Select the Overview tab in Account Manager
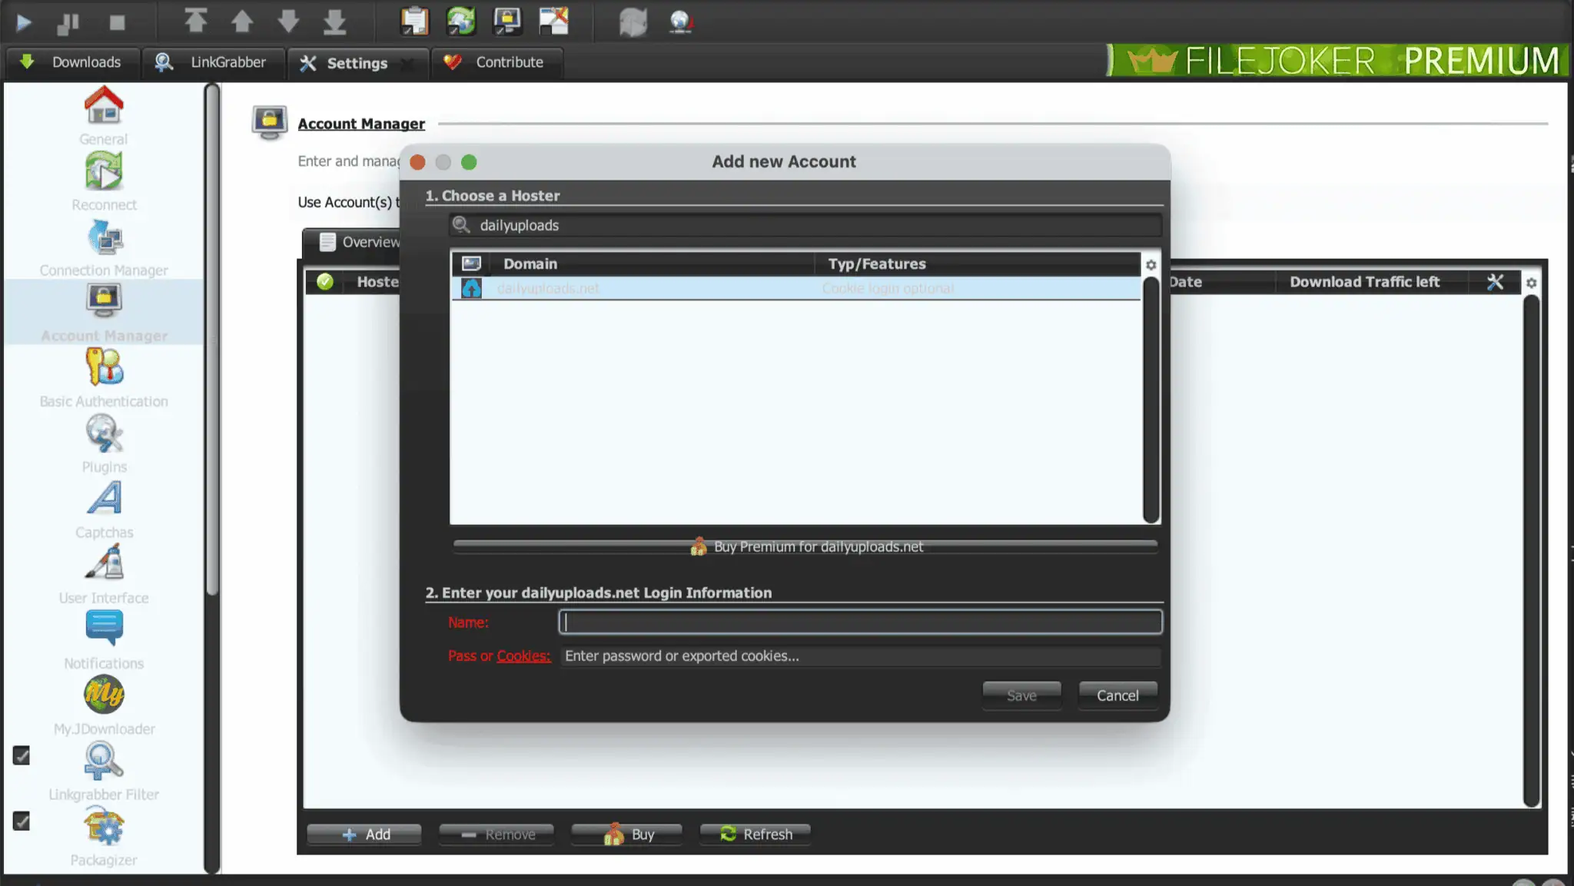This screenshot has width=1574, height=886. coord(352,242)
